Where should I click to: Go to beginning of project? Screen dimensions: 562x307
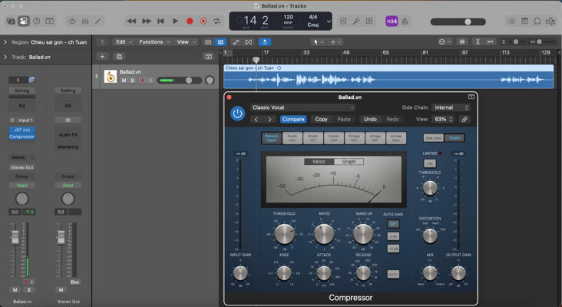tap(160, 21)
